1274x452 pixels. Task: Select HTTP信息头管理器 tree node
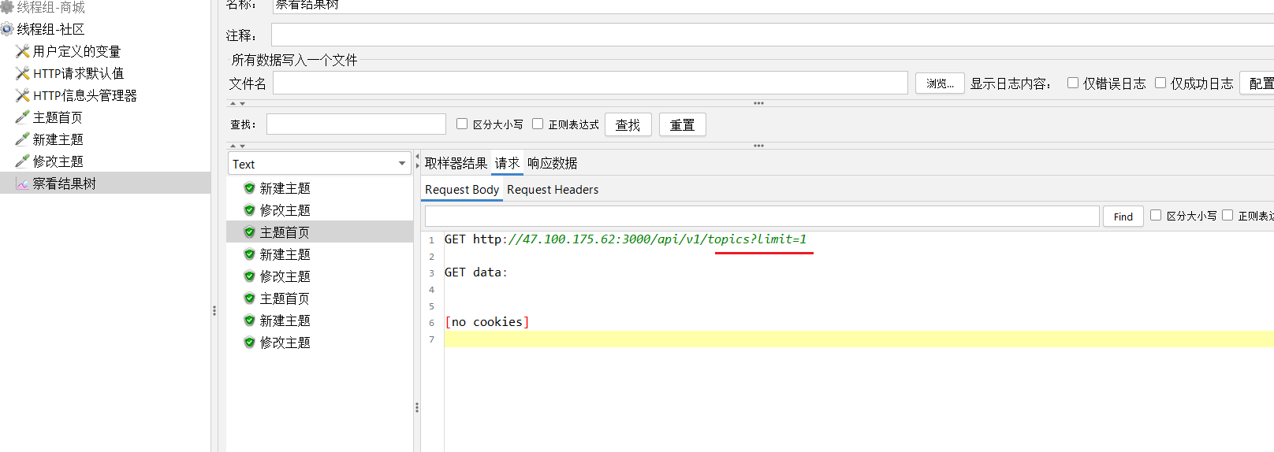click(x=84, y=95)
